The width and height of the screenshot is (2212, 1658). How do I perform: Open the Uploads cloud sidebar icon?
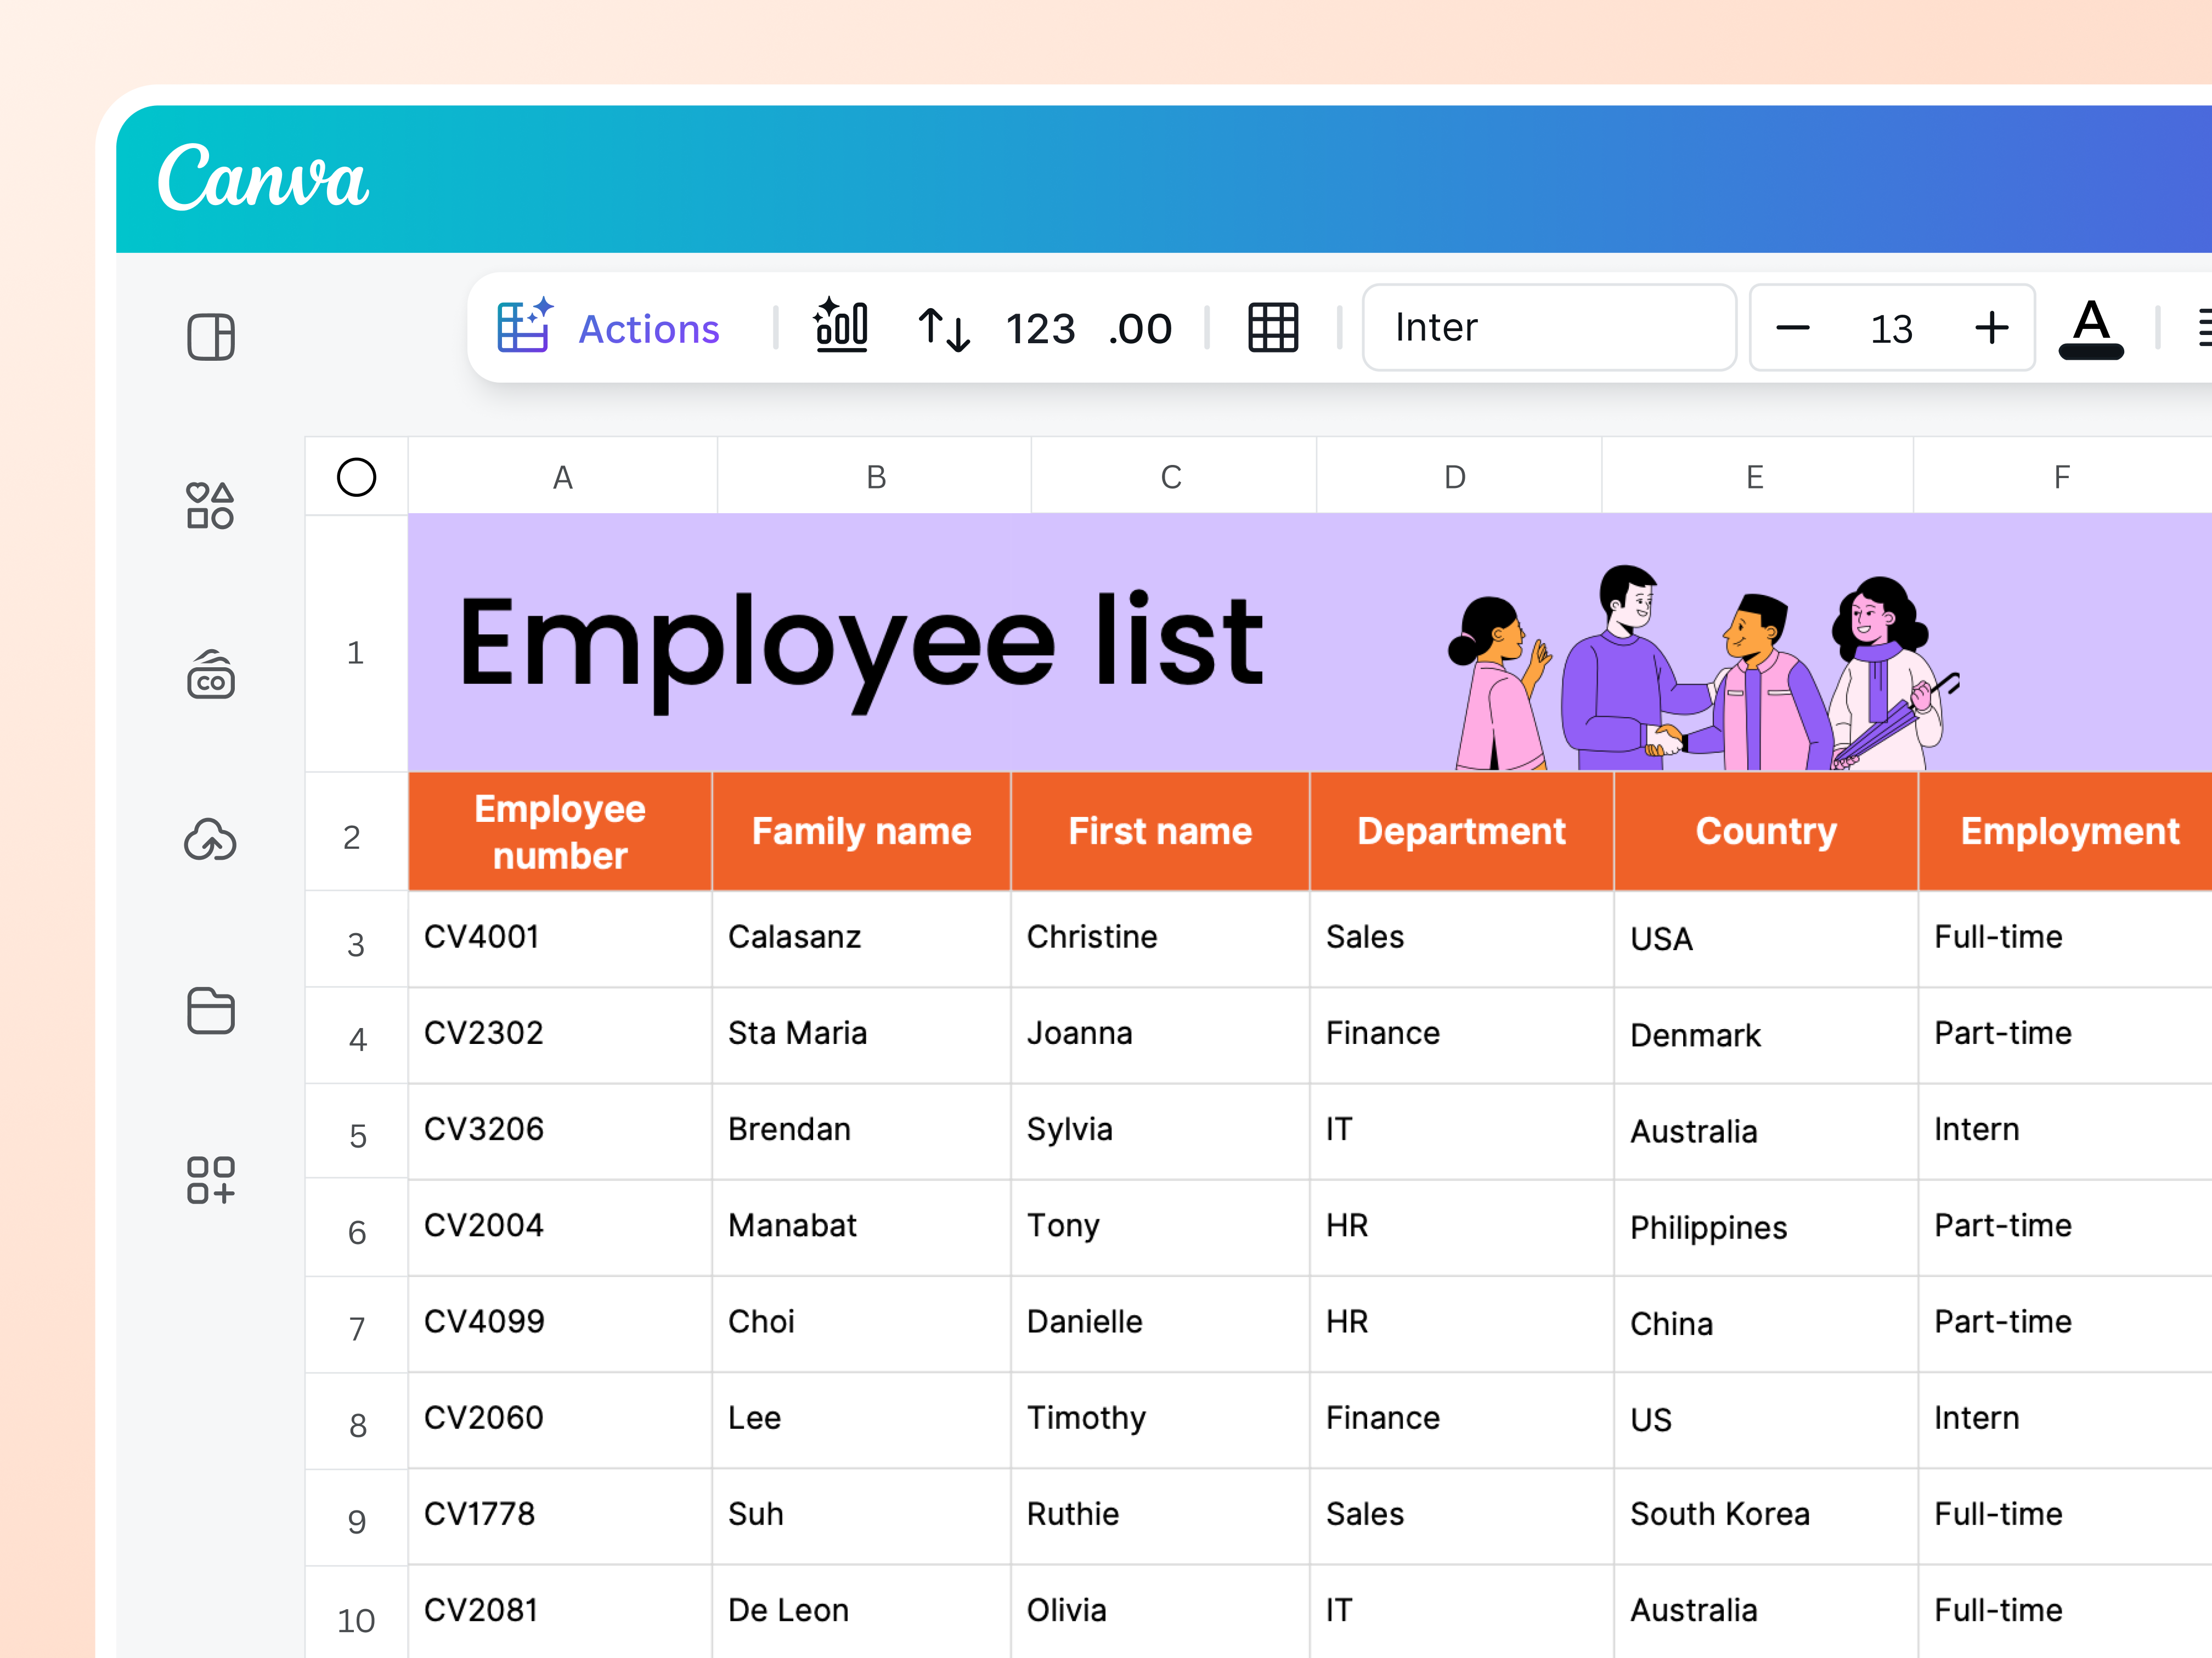click(210, 839)
